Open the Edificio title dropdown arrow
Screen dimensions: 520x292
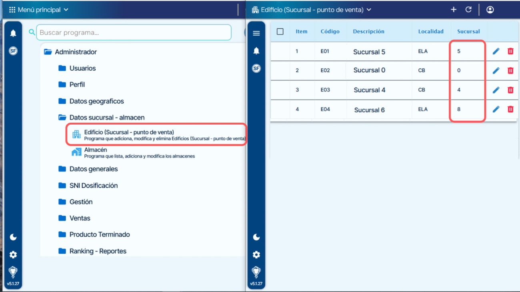369,10
